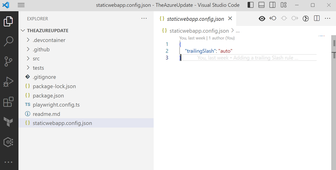
Task: Open the Run and Debug view
Action: click(8, 81)
